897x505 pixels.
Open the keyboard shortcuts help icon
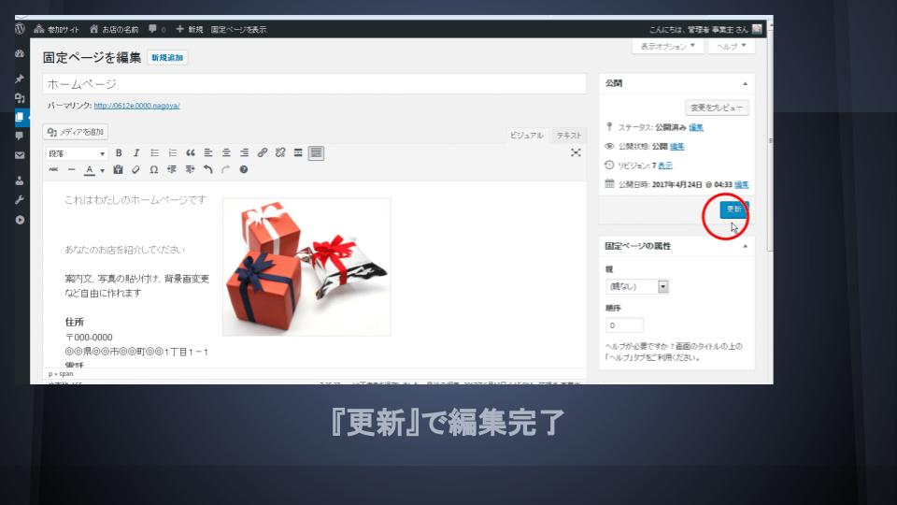[x=244, y=170]
